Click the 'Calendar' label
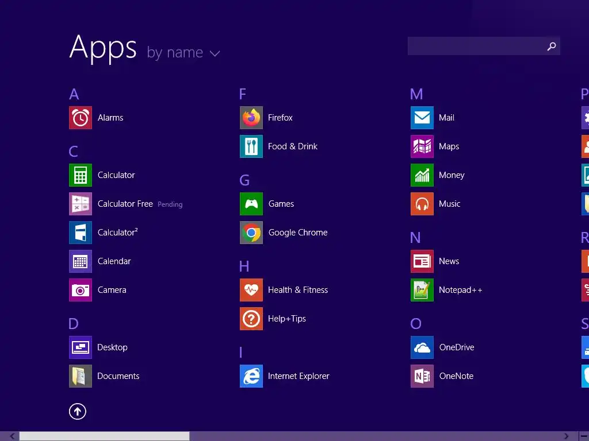The width and height of the screenshot is (589, 441). [x=114, y=261]
